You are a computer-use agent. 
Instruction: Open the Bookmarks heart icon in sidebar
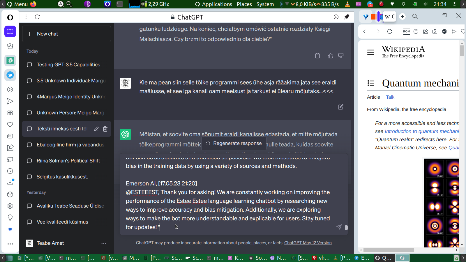pos(10,125)
